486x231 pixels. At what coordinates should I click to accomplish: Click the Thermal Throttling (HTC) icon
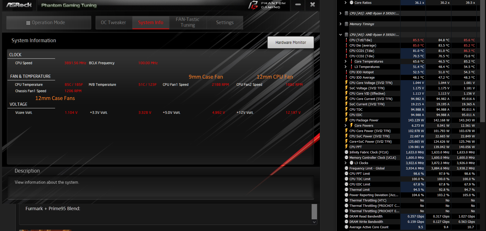tap(346, 200)
